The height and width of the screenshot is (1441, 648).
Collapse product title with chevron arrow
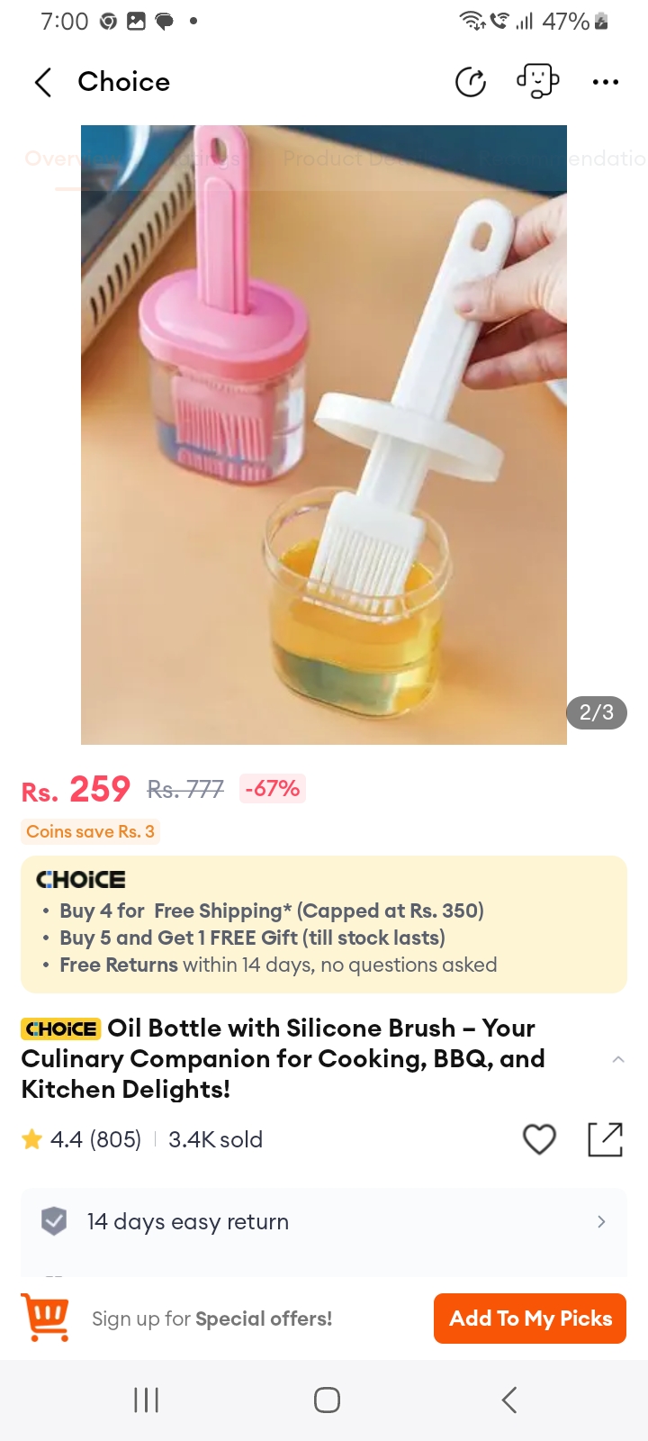tap(618, 1059)
